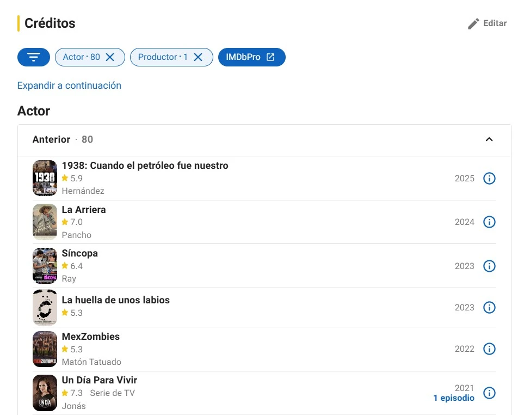Open info icon for Síncopa
This screenshot has height=415, width=524.
point(489,266)
